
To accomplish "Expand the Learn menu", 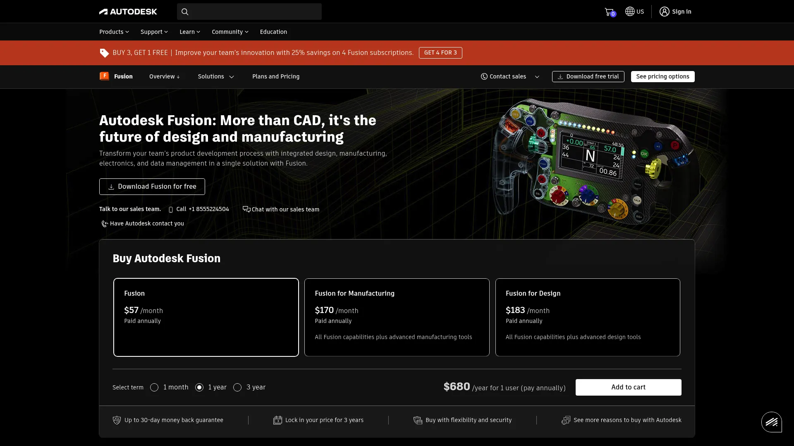I will (x=190, y=32).
